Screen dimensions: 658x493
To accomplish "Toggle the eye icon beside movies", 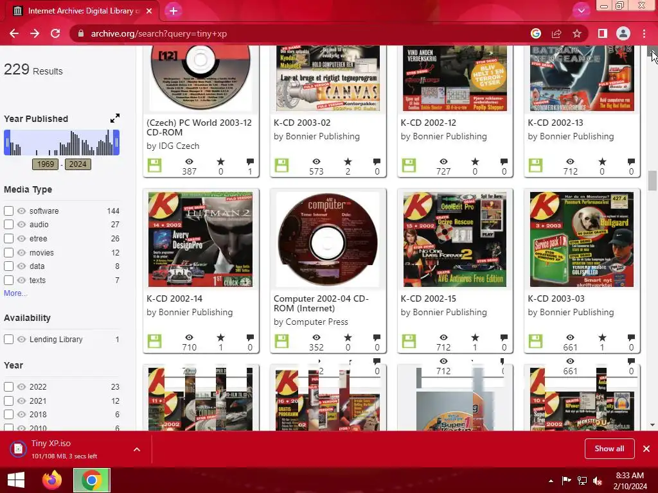I will pos(21,252).
